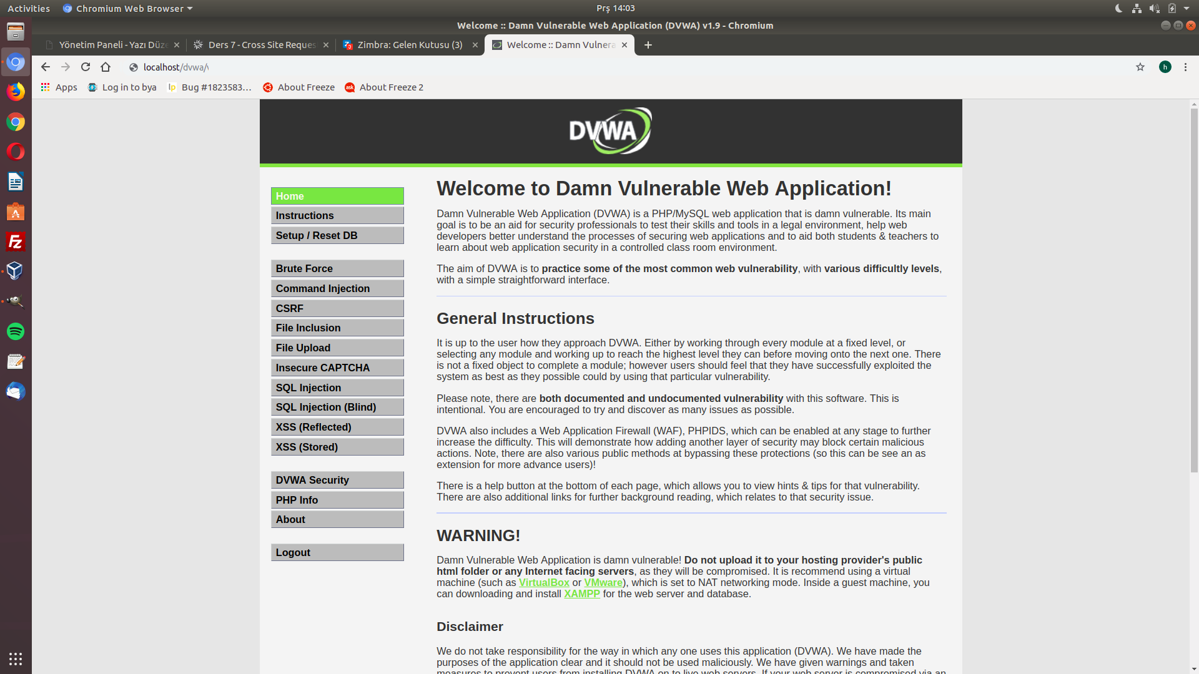Launch FileZilla from the dock

16,242
